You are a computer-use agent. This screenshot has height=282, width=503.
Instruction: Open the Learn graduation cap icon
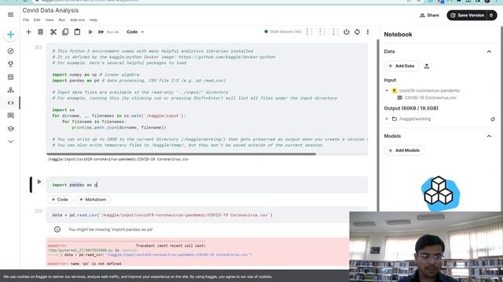point(10,128)
